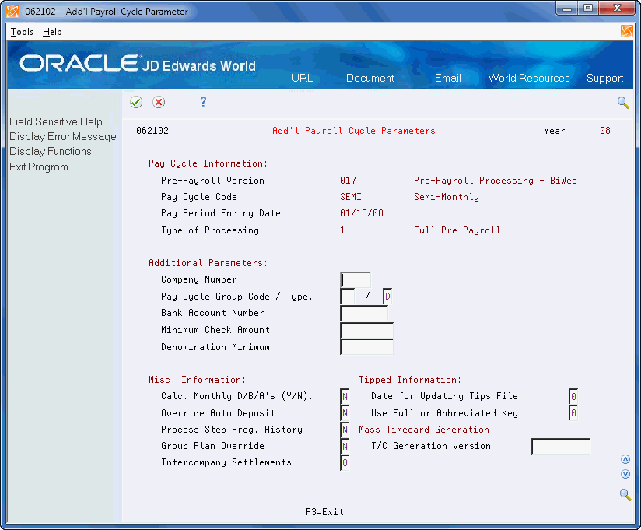Focus the Pay Cycle Group Code field
Image resolution: width=641 pixels, height=530 pixels.
pyautogui.click(x=347, y=297)
